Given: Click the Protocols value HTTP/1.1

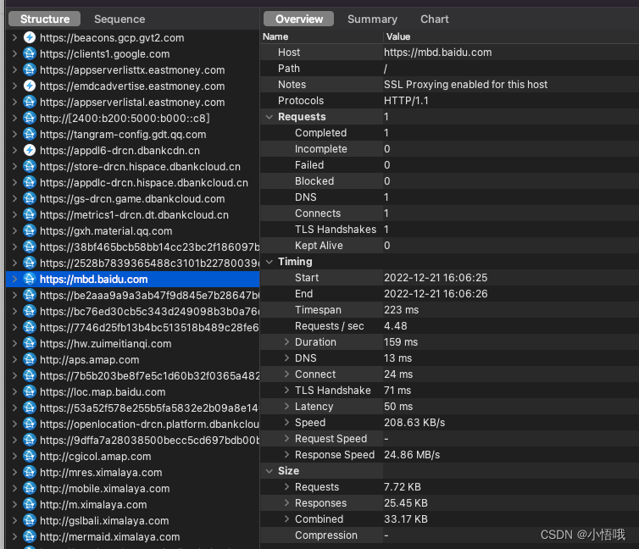Looking at the screenshot, I should [x=406, y=101].
